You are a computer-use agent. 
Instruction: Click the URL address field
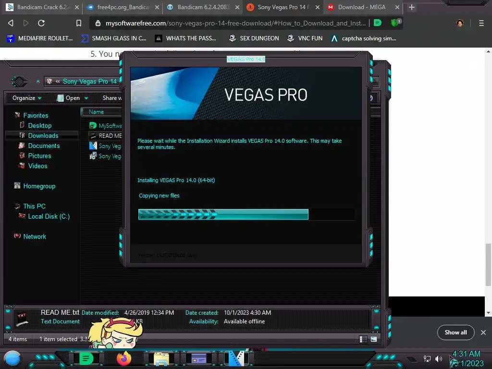235,23
